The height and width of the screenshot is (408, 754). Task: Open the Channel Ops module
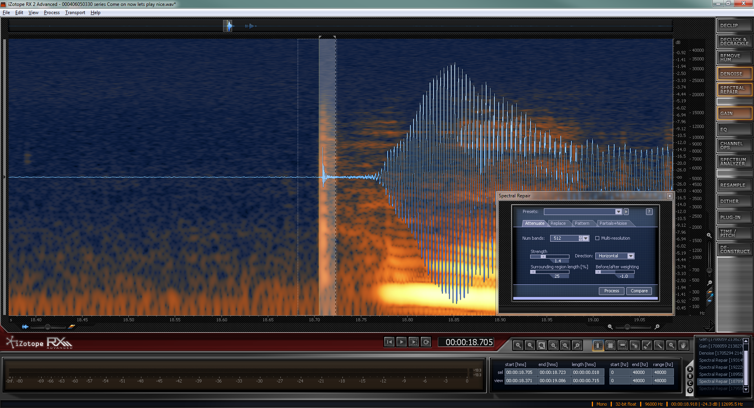click(734, 146)
